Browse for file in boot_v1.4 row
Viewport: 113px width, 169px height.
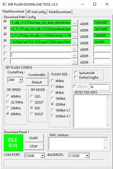(x=75, y=36)
